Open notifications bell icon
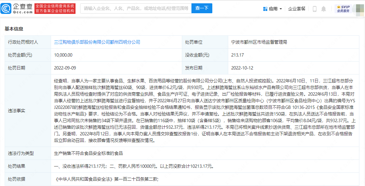The image size is (365, 186). (324, 9)
